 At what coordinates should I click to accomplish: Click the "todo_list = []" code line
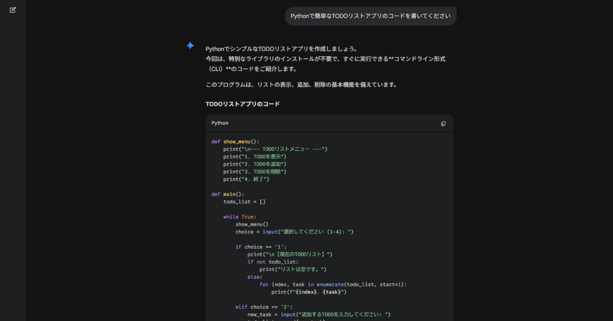tap(244, 202)
